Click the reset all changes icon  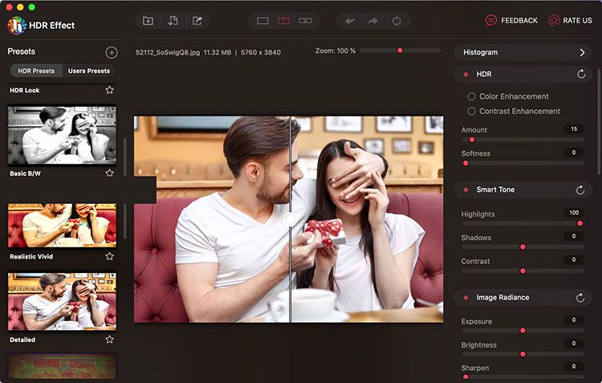(x=397, y=21)
